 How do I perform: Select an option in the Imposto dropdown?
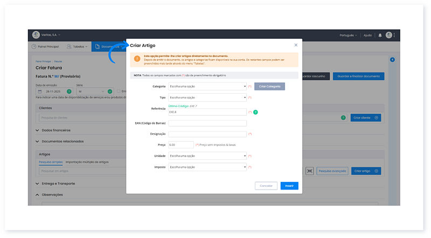(207, 167)
